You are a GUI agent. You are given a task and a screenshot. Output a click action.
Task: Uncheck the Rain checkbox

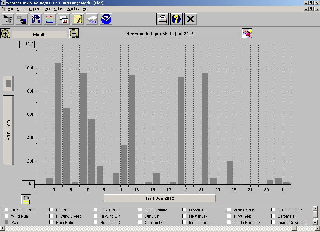[x=7, y=222]
